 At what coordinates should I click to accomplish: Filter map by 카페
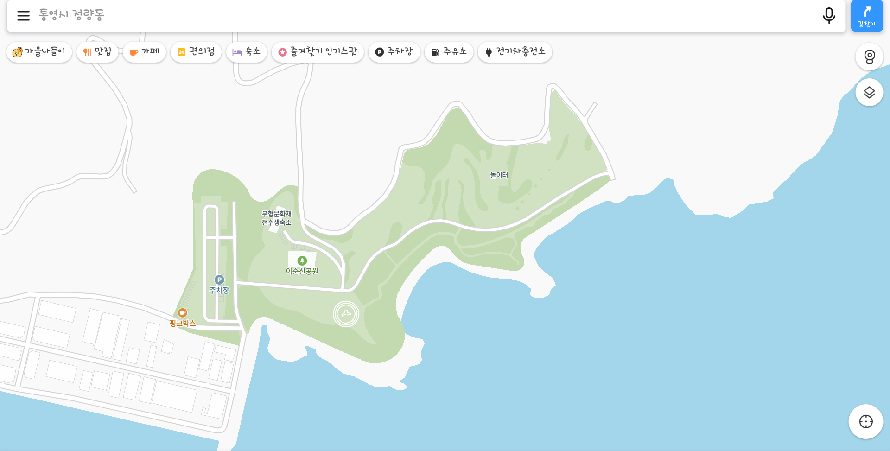pos(144,52)
